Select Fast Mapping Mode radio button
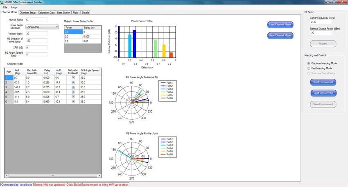This screenshot has width=348, height=187. [309, 68]
